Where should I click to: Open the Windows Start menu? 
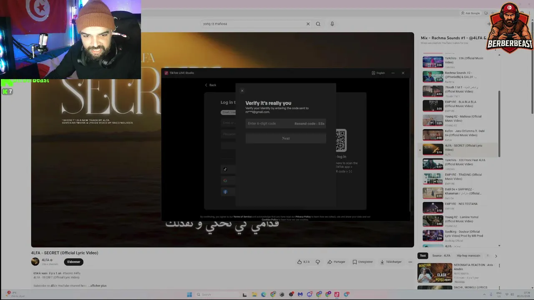point(189,295)
